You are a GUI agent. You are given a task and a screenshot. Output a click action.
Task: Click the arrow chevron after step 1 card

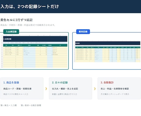[x=46, y=89]
